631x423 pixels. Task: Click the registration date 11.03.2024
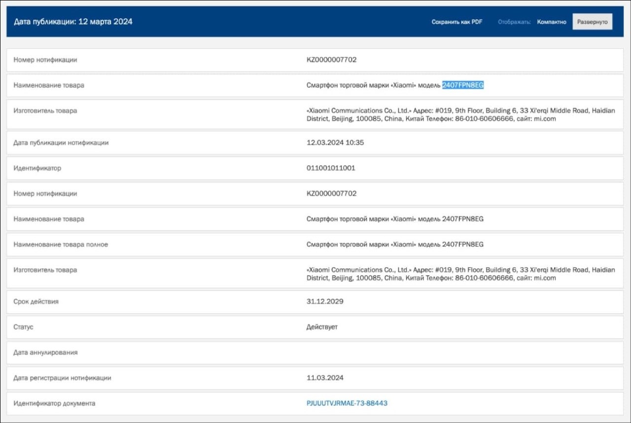(325, 378)
